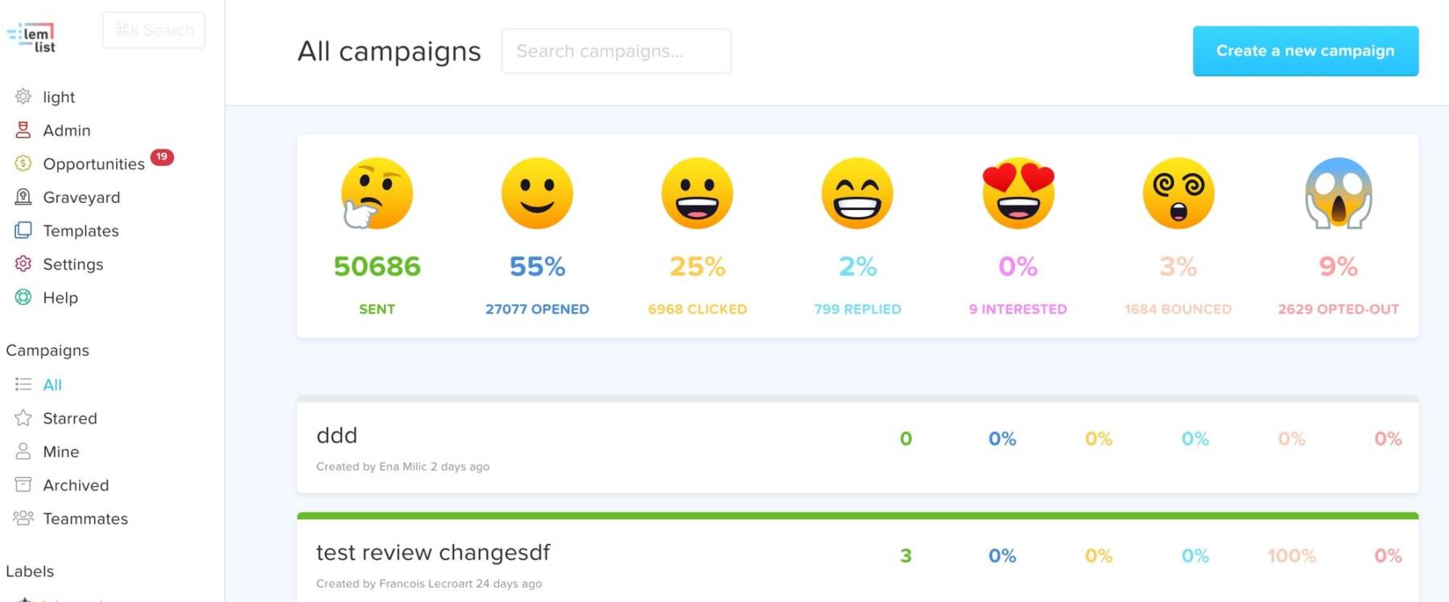Click the ⌘k Search box
Screen dimensions: 1449x602
click(154, 30)
